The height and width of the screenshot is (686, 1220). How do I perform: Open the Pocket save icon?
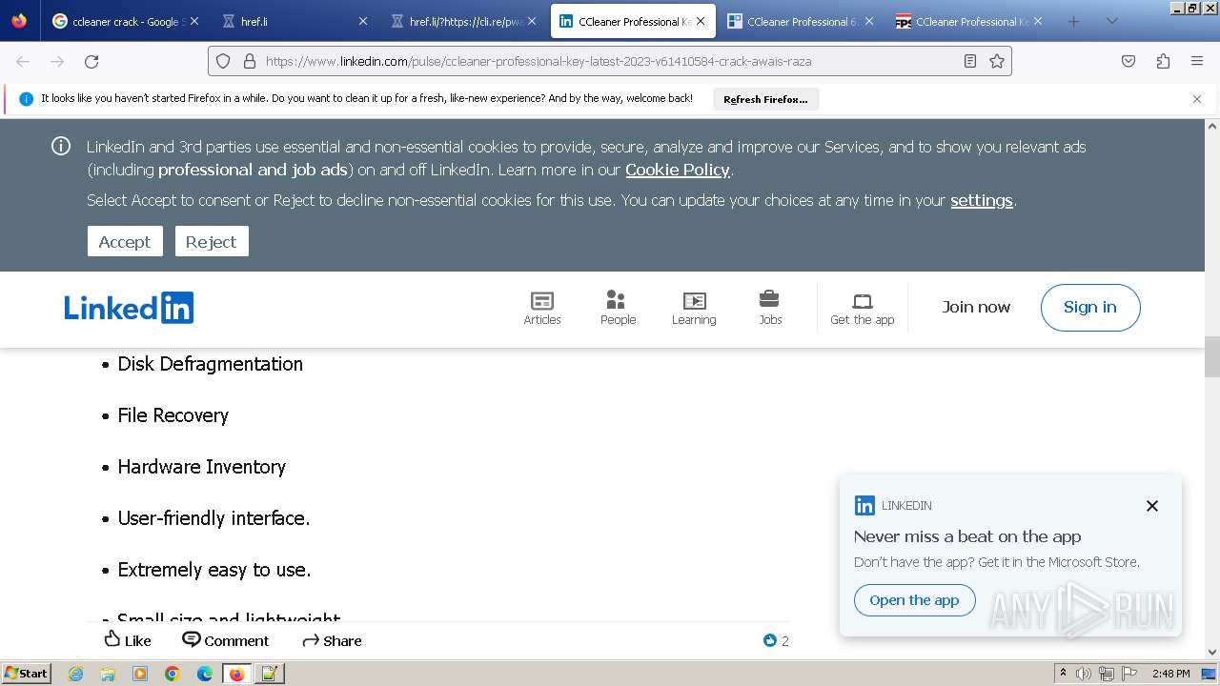pos(1128,61)
